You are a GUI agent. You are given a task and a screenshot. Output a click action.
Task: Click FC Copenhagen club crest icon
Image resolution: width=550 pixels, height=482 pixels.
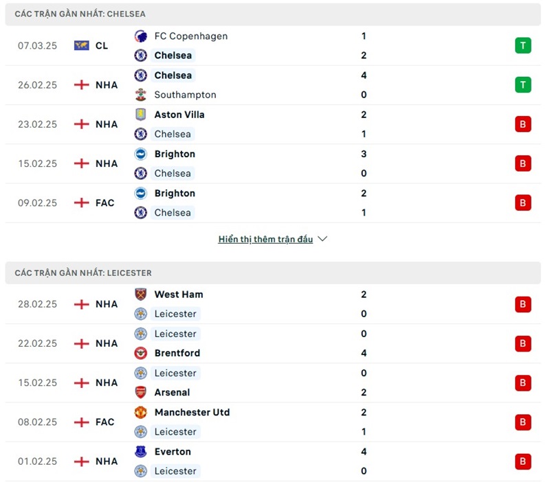point(141,36)
